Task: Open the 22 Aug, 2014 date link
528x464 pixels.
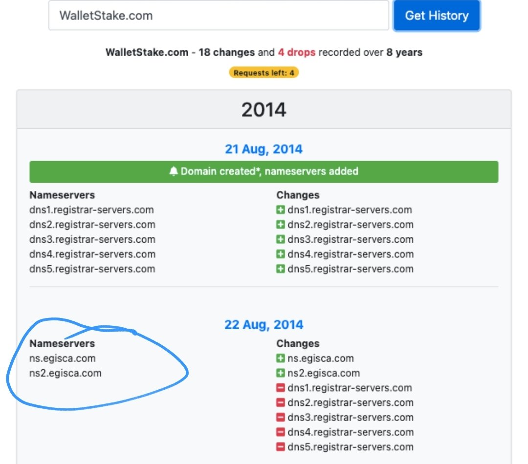Action: click(x=264, y=325)
